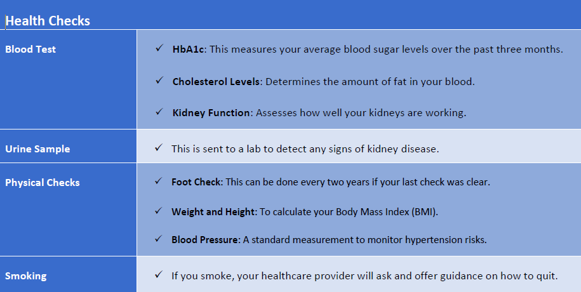
Task: Click the Health Checks table heading
Action: (48, 21)
